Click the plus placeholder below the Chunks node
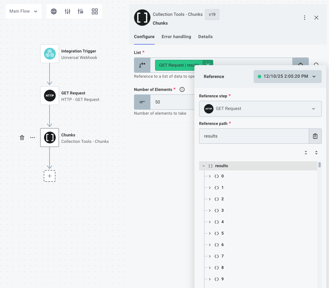Image resolution: width=329 pixels, height=288 pixels. click(x=50, y=176)
